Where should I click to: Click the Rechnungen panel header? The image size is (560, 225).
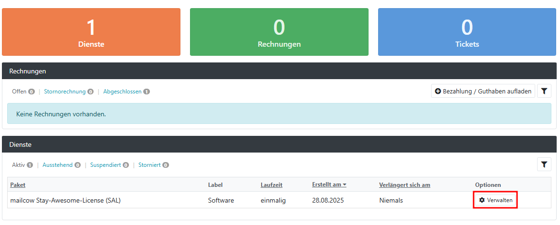[279, 71]
